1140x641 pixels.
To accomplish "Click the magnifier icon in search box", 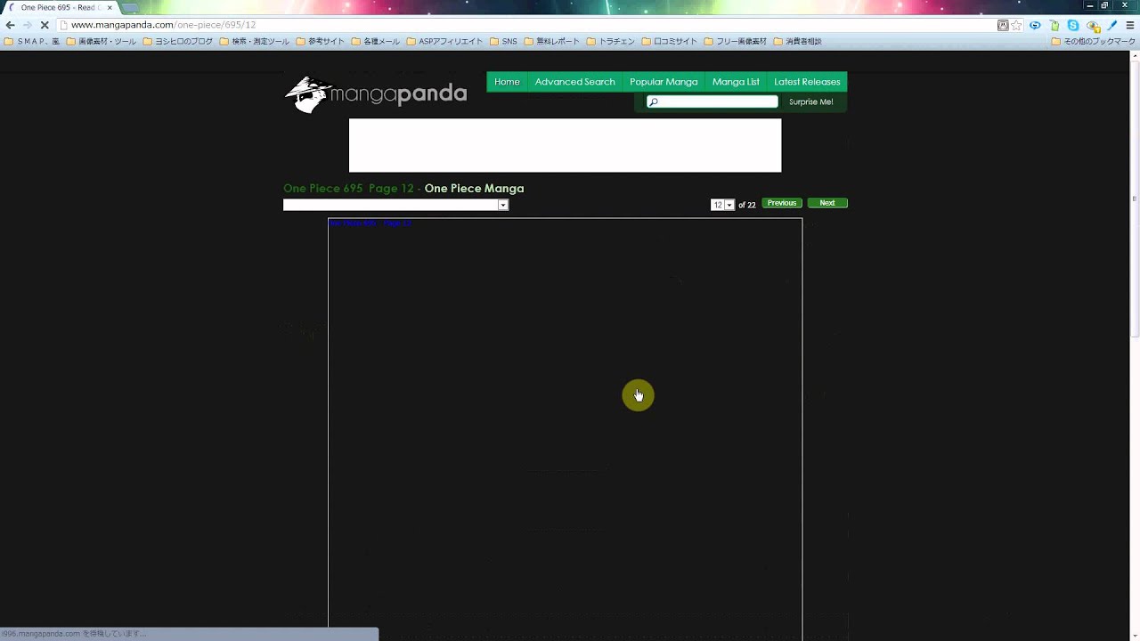I will coord(653,102).
